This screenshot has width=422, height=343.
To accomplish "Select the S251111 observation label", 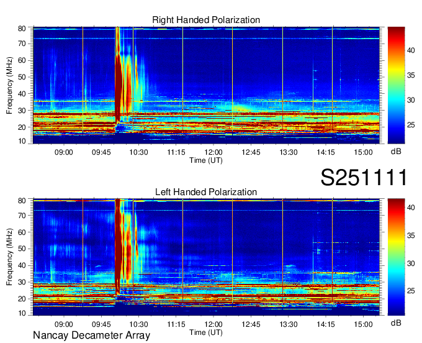I will (x=364, y=178).
